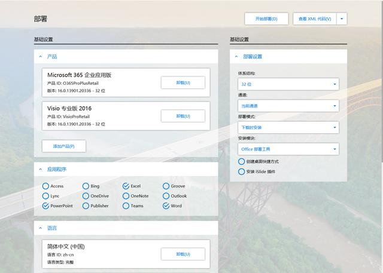The image size is (383, 273).
Task: Uncheck the Word application
Action: [166, 206]
